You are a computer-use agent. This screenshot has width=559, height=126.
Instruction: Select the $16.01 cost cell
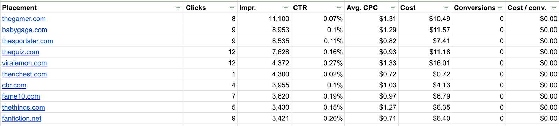click(425, 63)
